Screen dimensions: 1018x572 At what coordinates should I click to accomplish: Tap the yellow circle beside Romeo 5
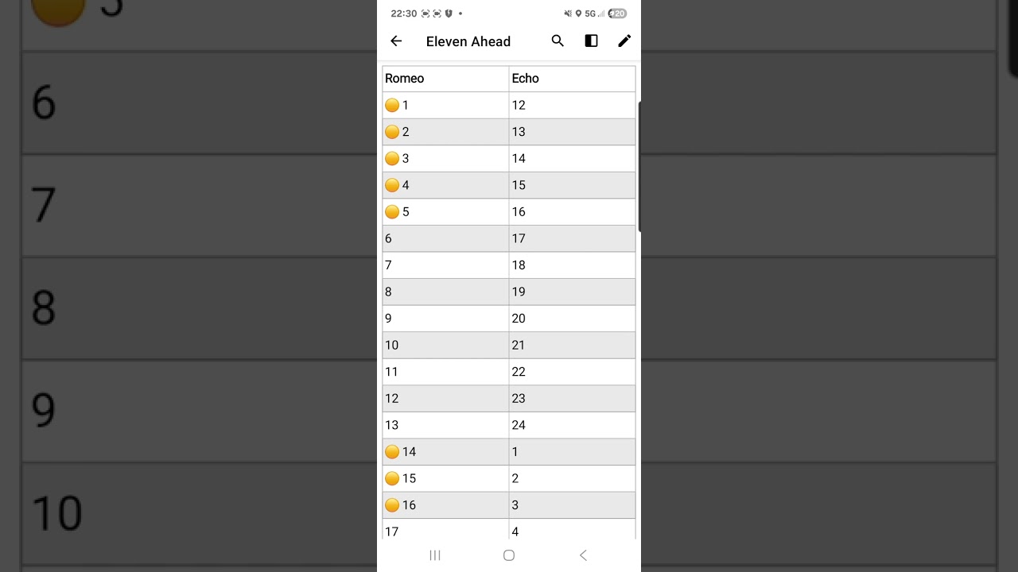click(392, 212)
